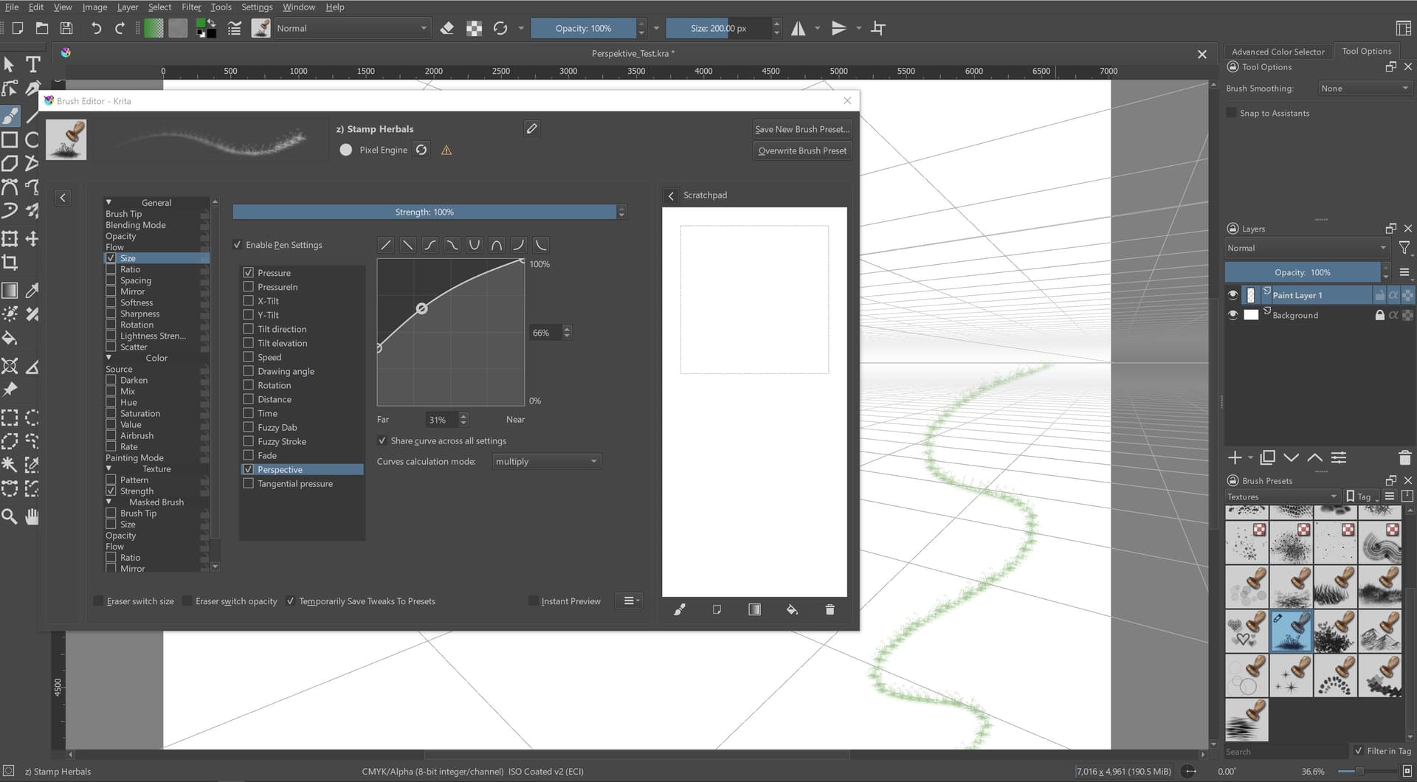Open the blending mode Normal dropdown in toolbar
Viewport: 1417px width, 782px height.
351,28
